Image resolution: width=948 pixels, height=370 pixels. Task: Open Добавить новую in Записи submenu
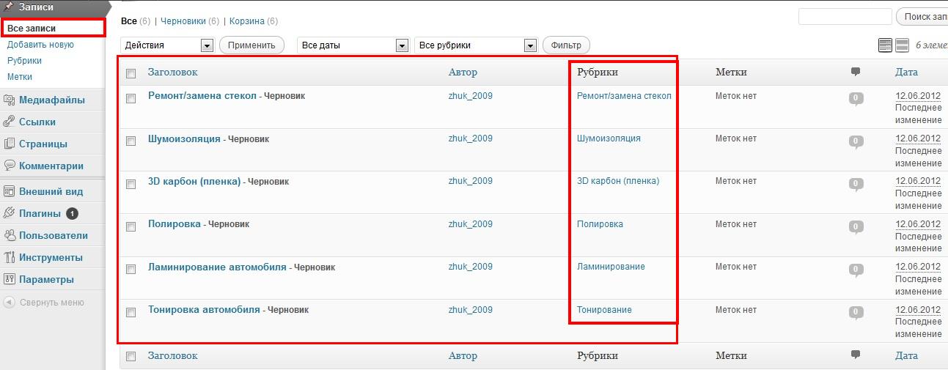(x=40, y=45)
